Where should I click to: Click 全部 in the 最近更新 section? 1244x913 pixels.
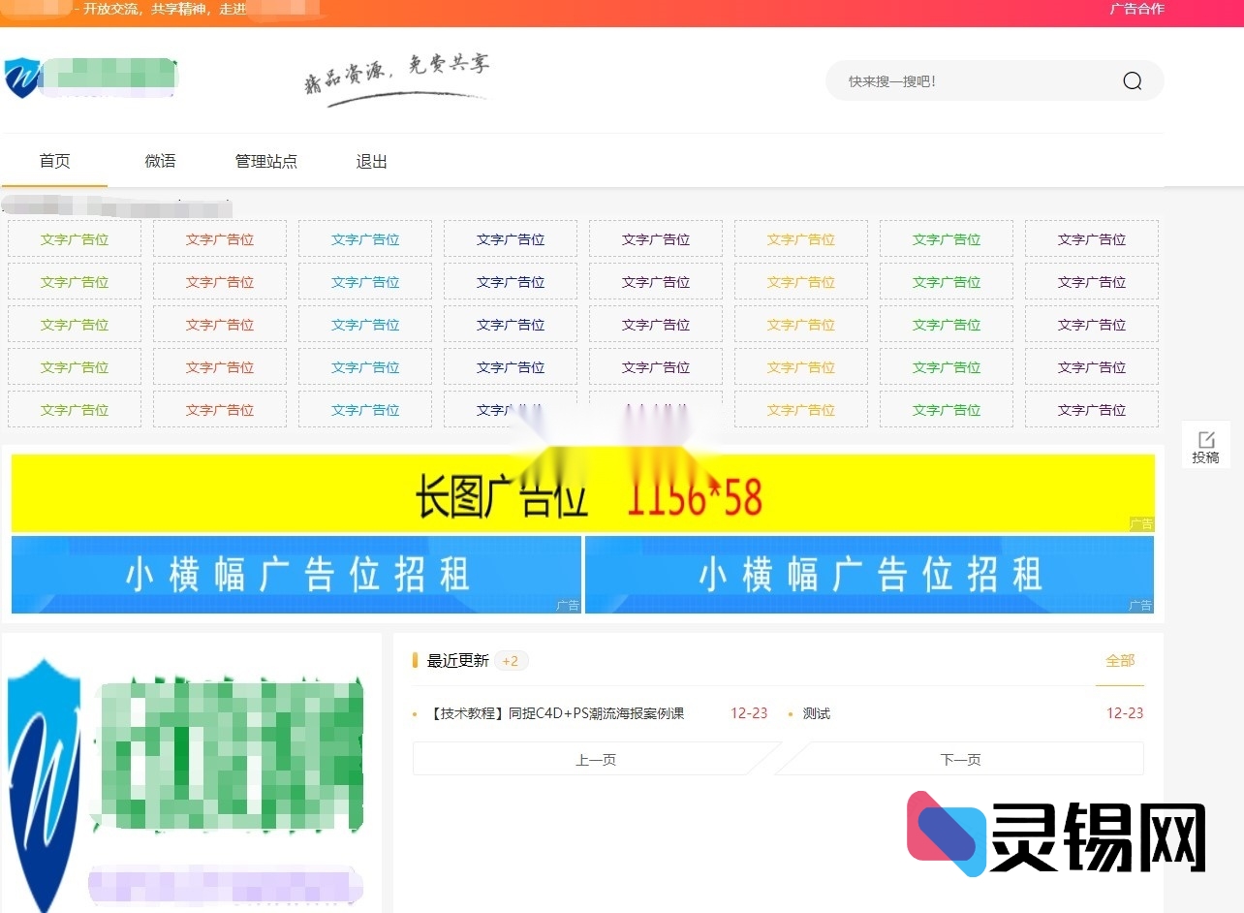(1121, 660)
